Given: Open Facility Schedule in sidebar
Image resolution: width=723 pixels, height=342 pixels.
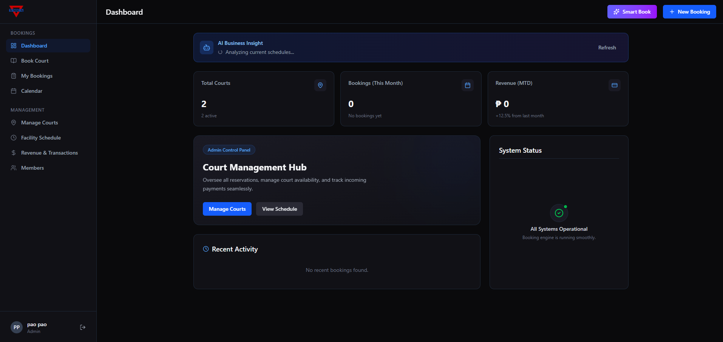Looking at the screenshot, I should 48,138.
